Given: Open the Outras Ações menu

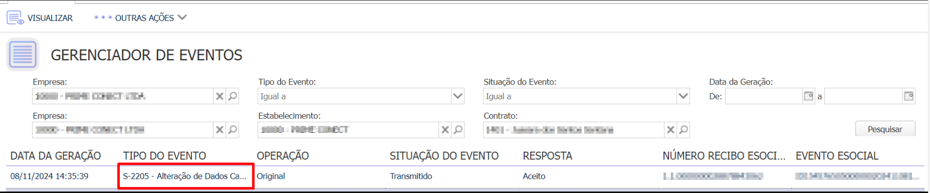Looking at the screenshot, I should [140, 18].
